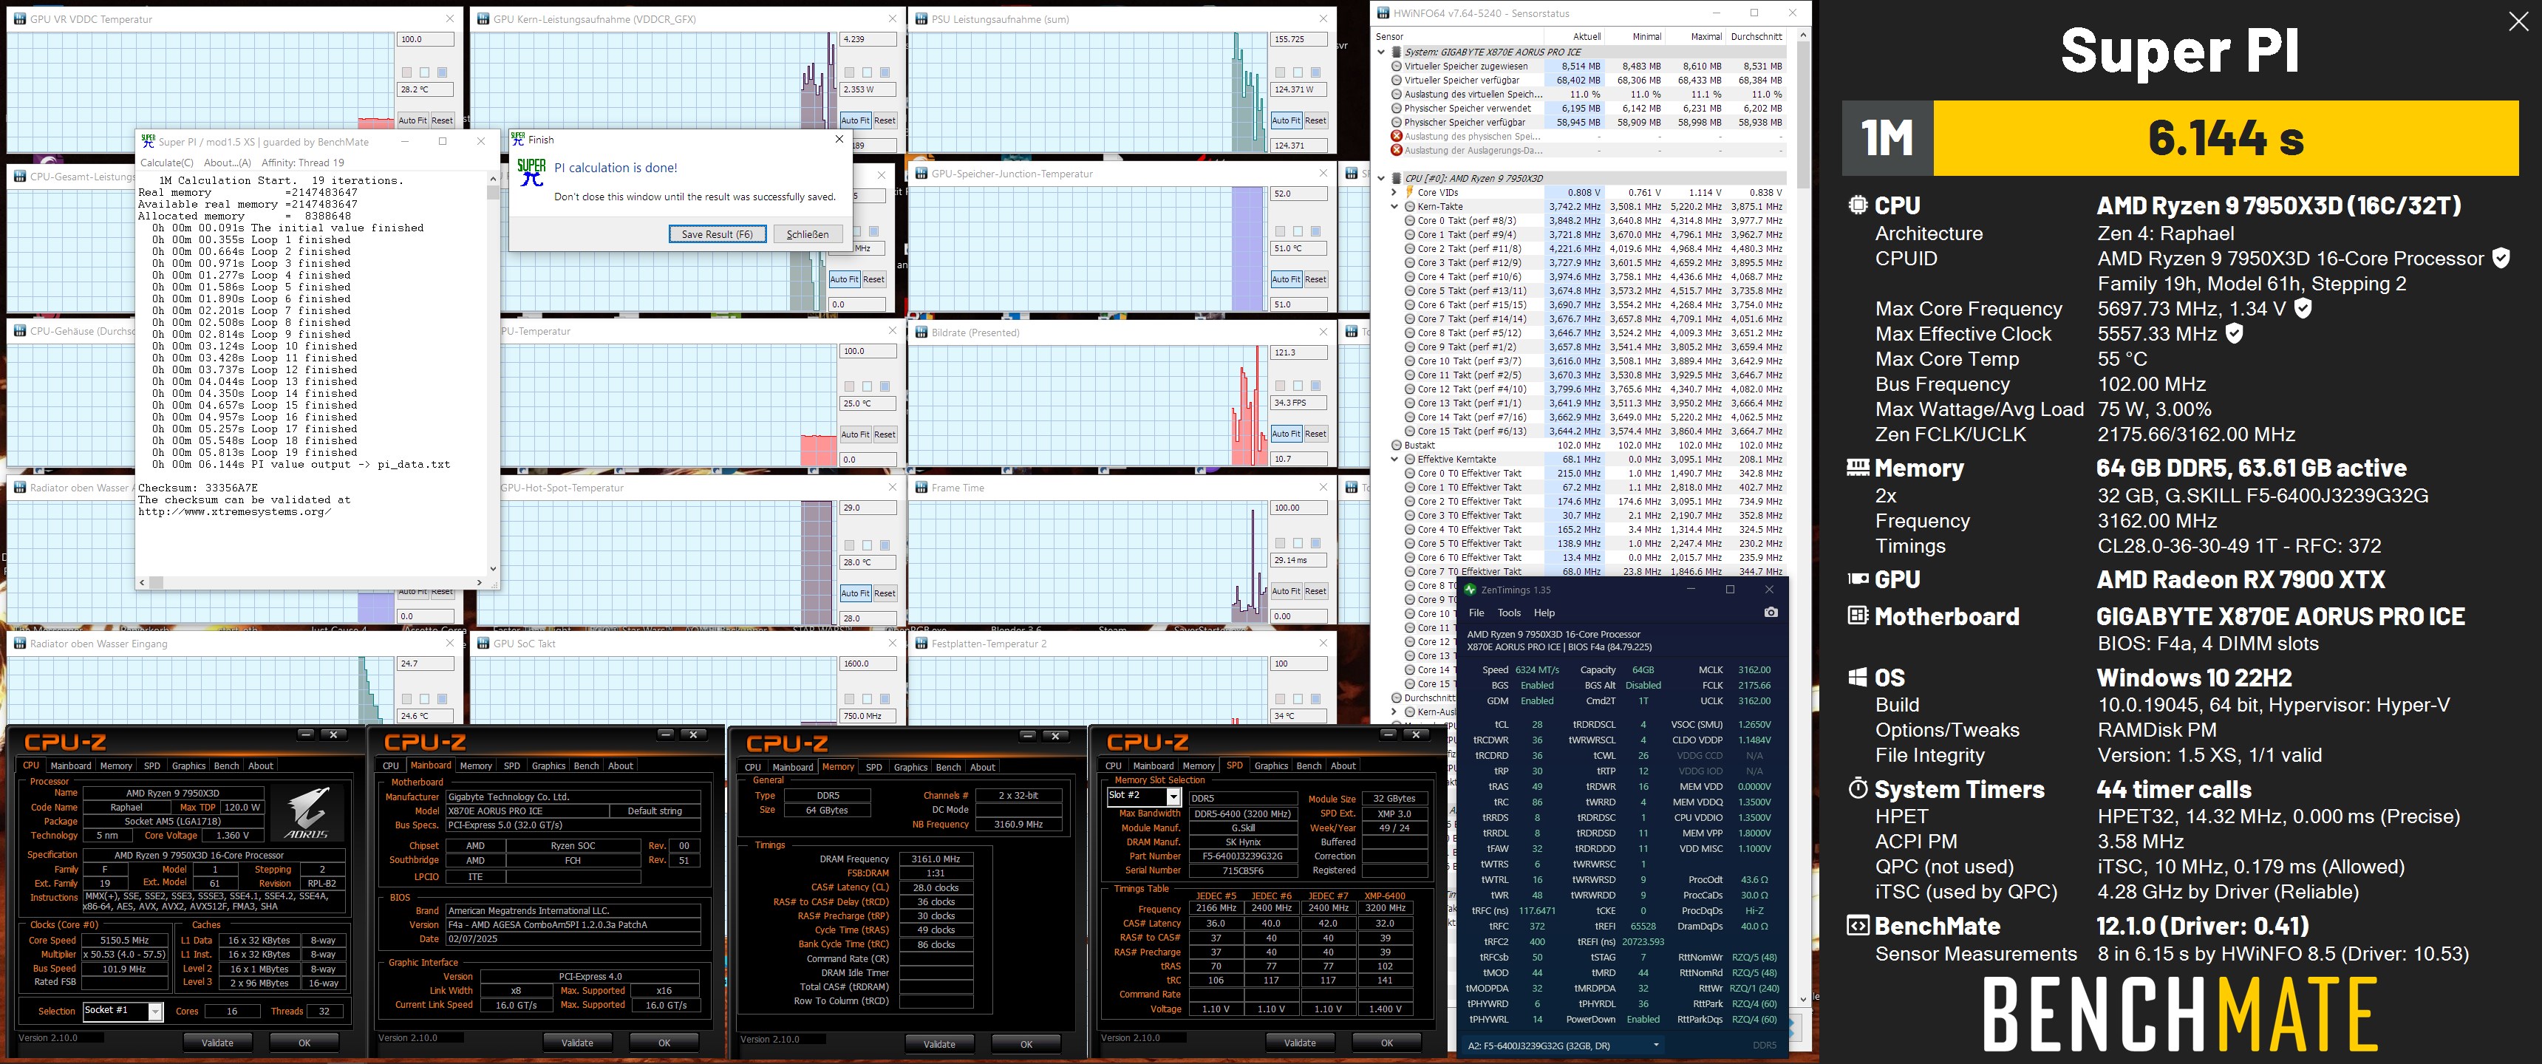Click the clock icon beside Bustakt
2542x1064 pixels.
(x=1397, y=445)
